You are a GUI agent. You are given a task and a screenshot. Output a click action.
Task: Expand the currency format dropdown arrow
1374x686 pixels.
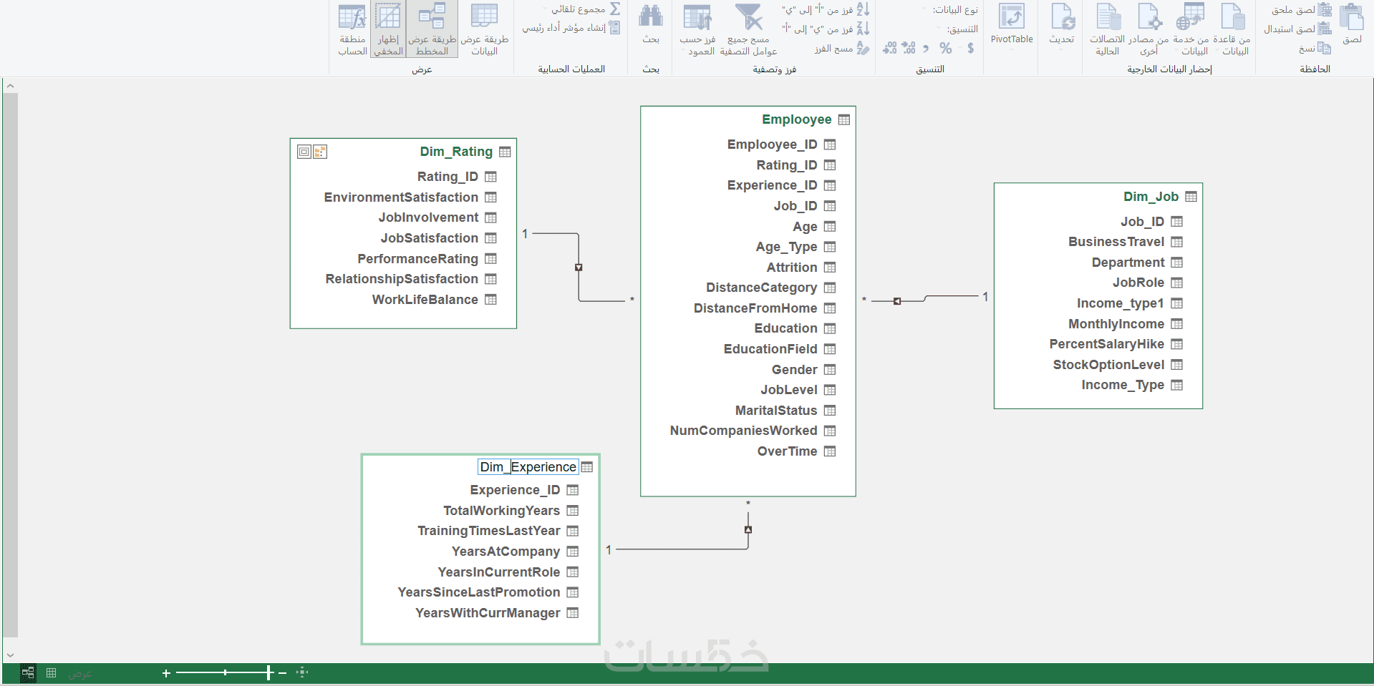click(962, 49)
